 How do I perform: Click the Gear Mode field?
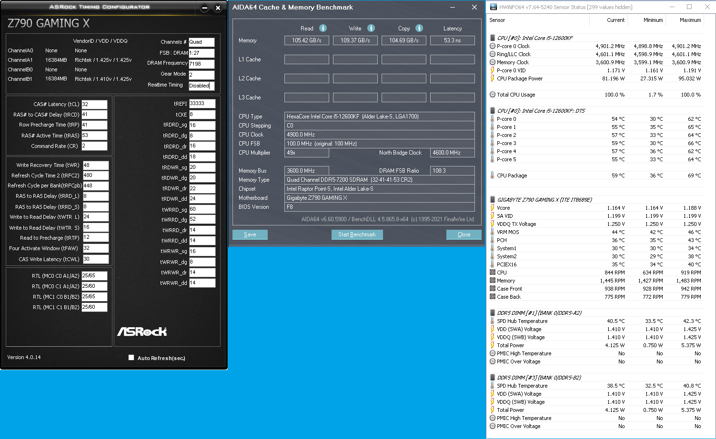[202, 75]
